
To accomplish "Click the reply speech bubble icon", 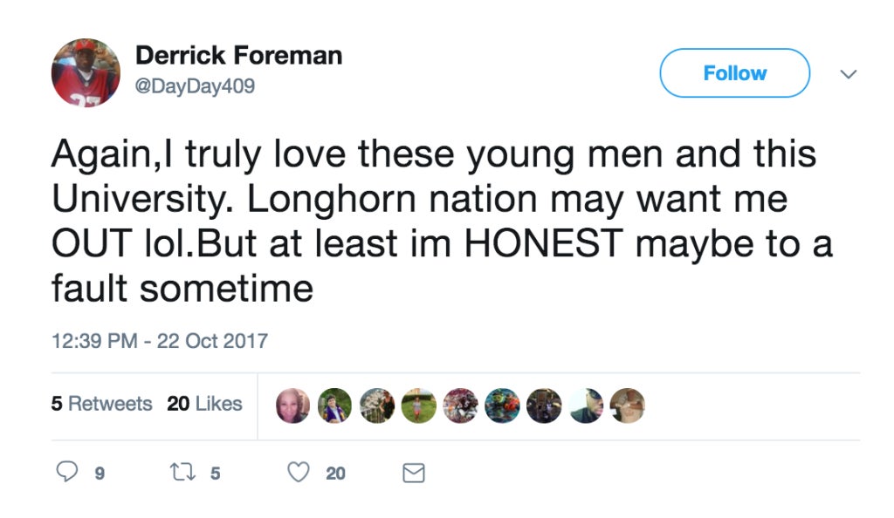I will click(66, 472).
